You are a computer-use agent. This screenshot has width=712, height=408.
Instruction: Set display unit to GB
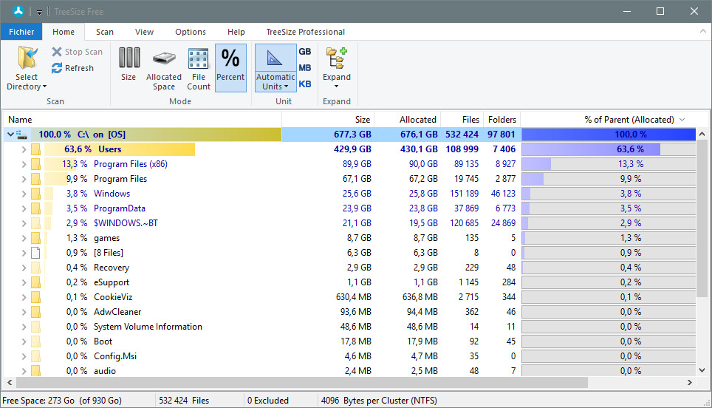click(305, 52)
